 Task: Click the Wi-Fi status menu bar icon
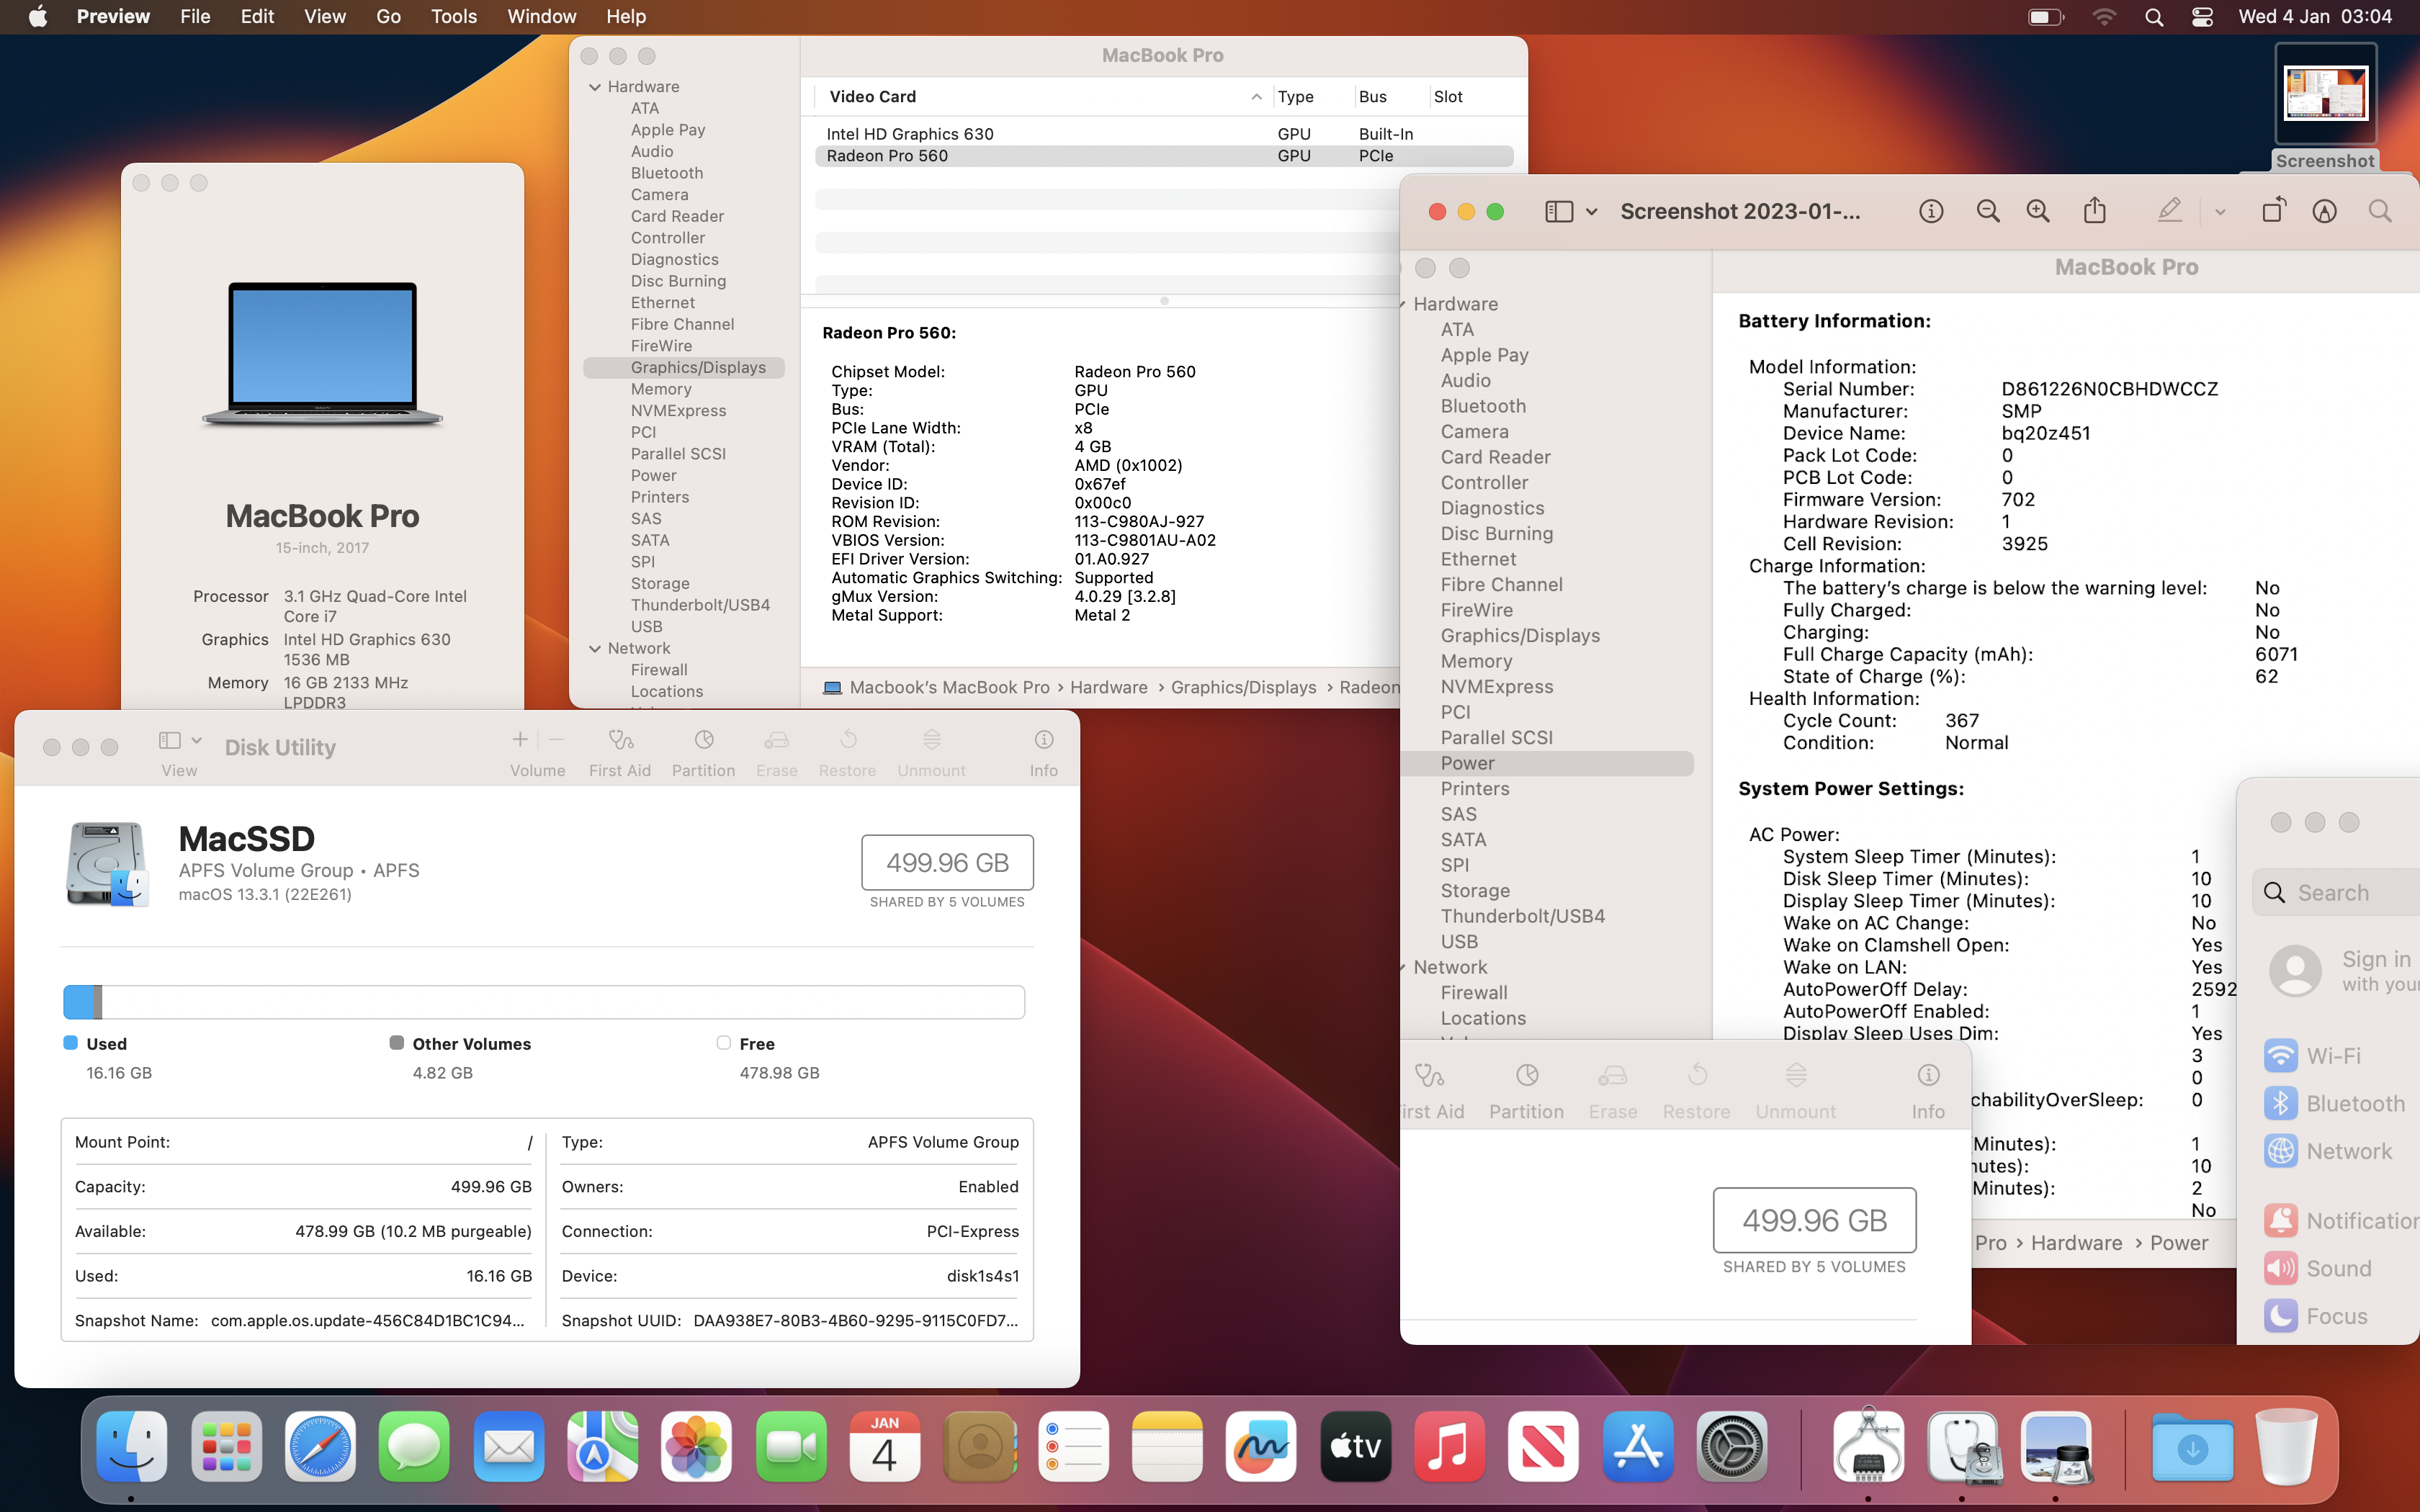pyautogui.click(x=2104, y=17)
